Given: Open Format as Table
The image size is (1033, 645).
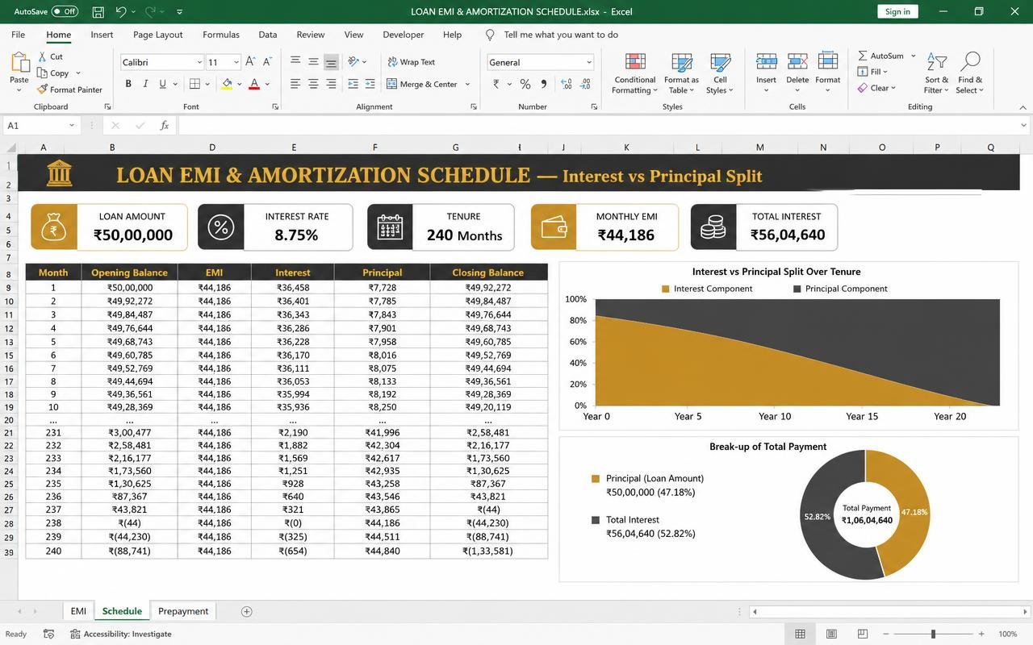Looking at the screenshot, I should 682,73.
